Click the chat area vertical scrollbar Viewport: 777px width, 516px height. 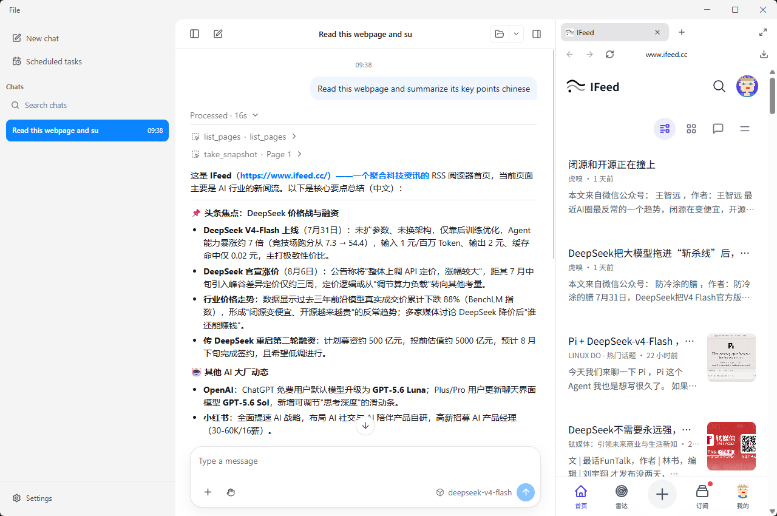coord(553,154)
